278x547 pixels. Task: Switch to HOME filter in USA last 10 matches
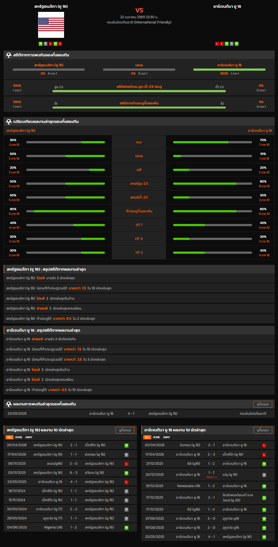coord(18,437)
